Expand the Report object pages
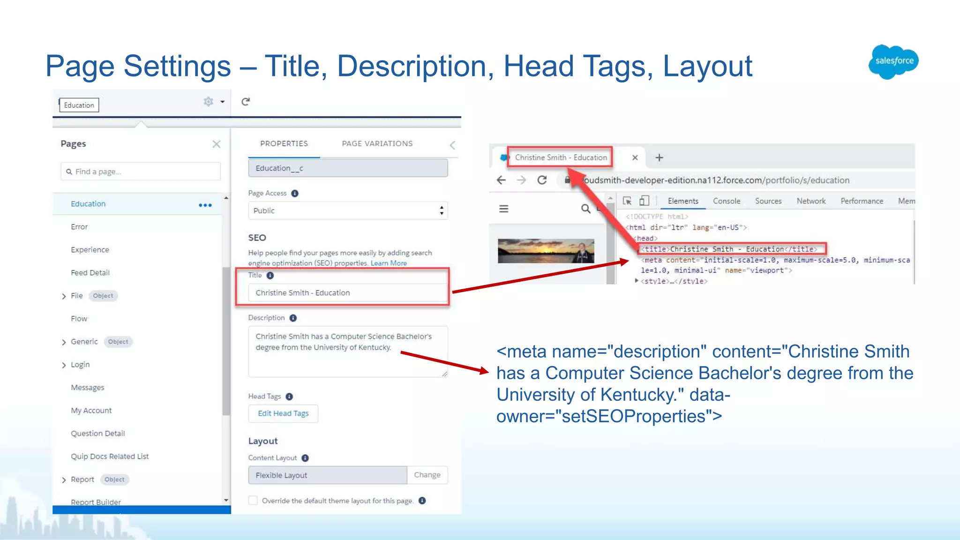Image resolution: width=960 pixels, height=540 pixels. click(64, 480)
